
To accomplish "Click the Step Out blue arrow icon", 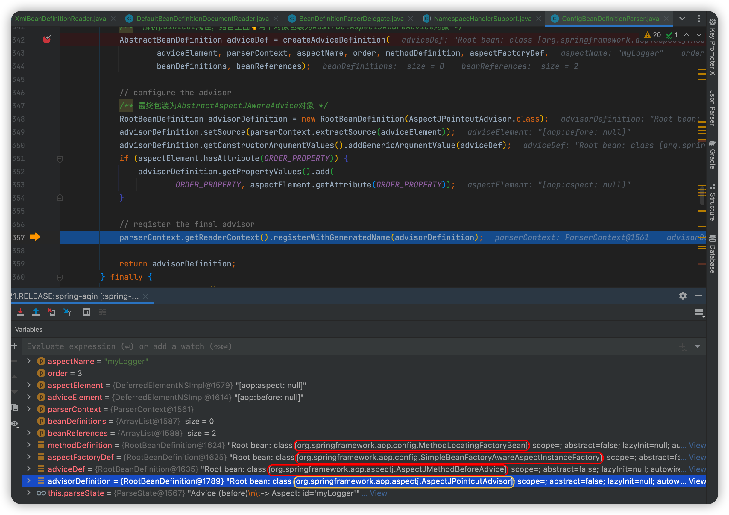I will coord(36,312).
